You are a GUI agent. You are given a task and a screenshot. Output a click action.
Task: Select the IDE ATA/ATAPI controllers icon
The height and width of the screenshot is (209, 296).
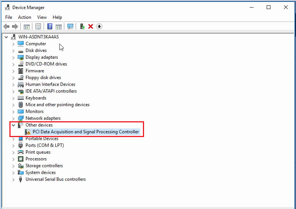pyautogui.click(x=21, y=91)
